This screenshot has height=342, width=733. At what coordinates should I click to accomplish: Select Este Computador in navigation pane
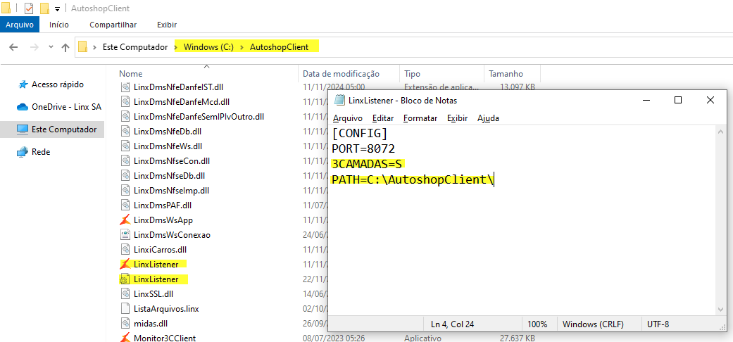[52, 129]
